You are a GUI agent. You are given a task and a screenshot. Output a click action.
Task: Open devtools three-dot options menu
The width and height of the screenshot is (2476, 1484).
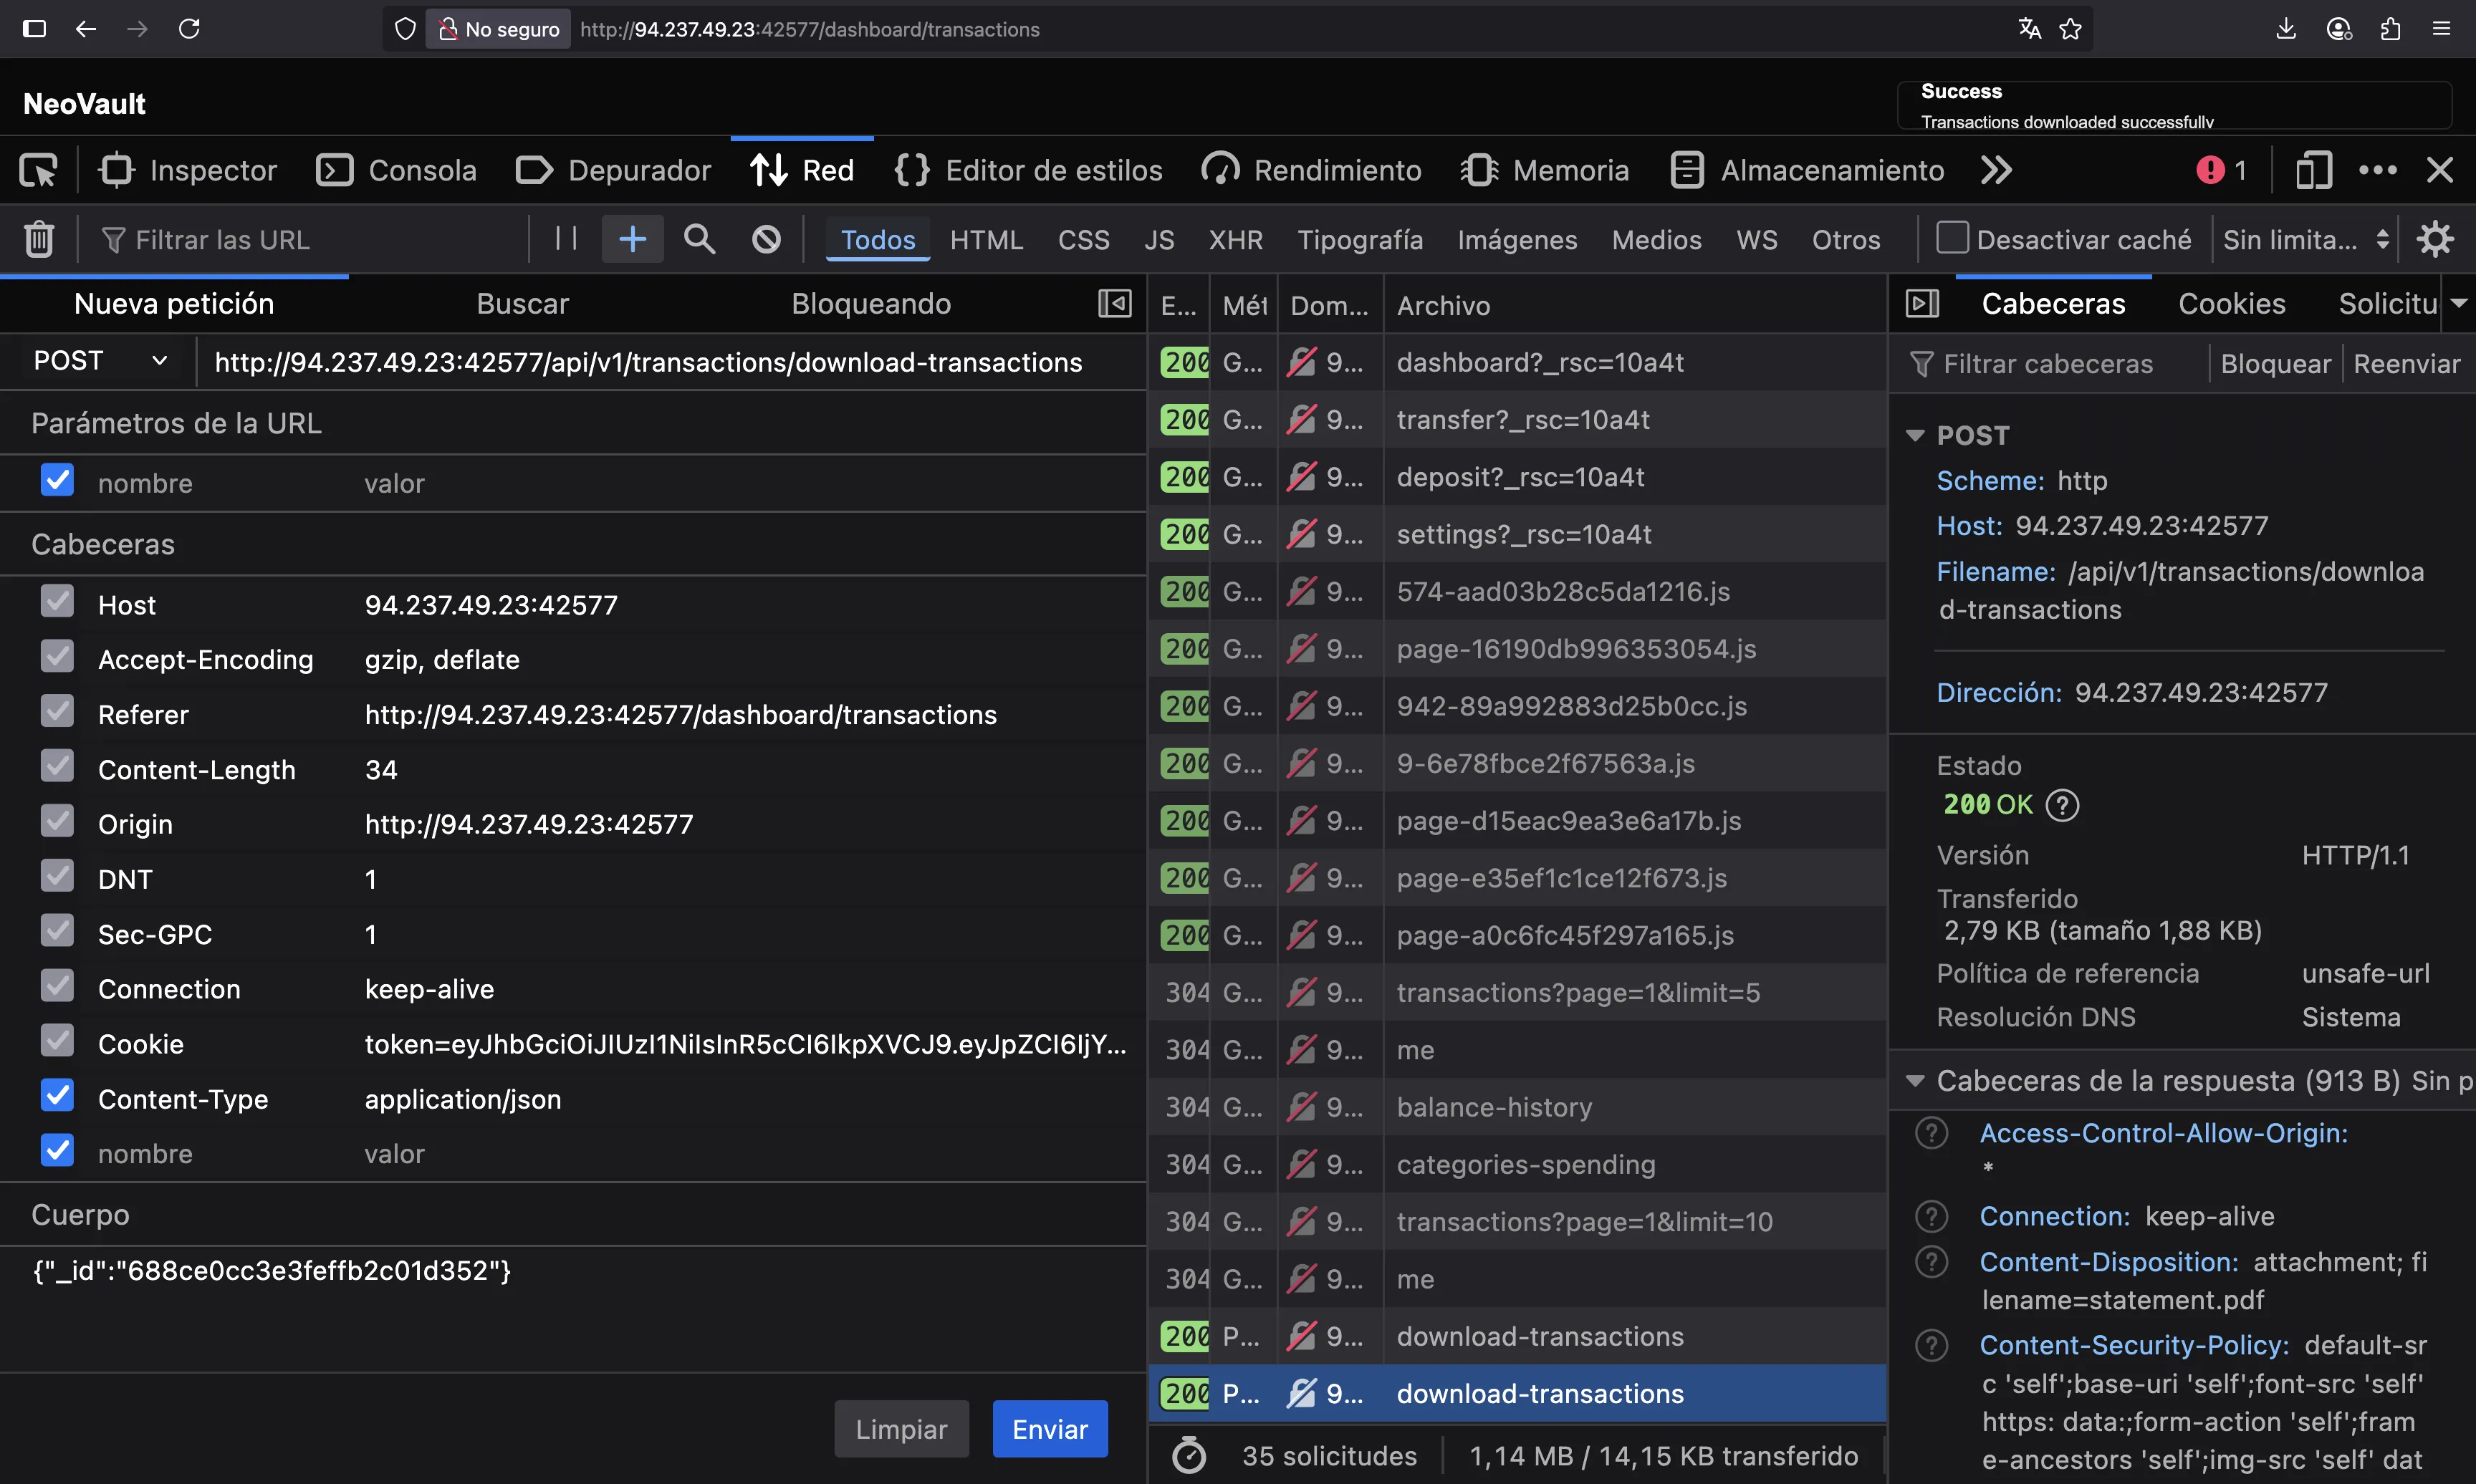tap(2377, 171)
